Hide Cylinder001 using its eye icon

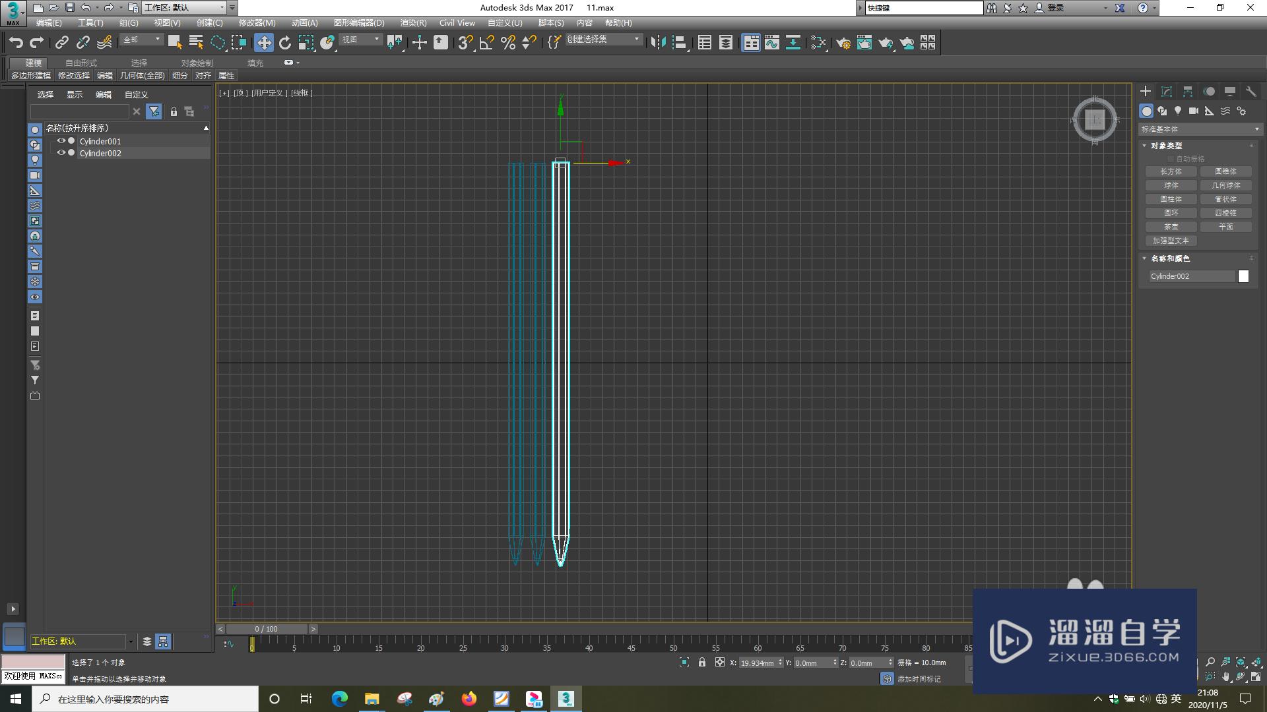pyautogui.click(x=61, y=141)
